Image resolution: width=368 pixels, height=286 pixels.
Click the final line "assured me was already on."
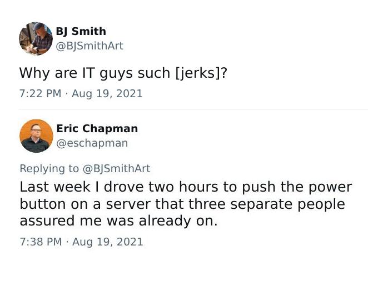click(118, 221)
